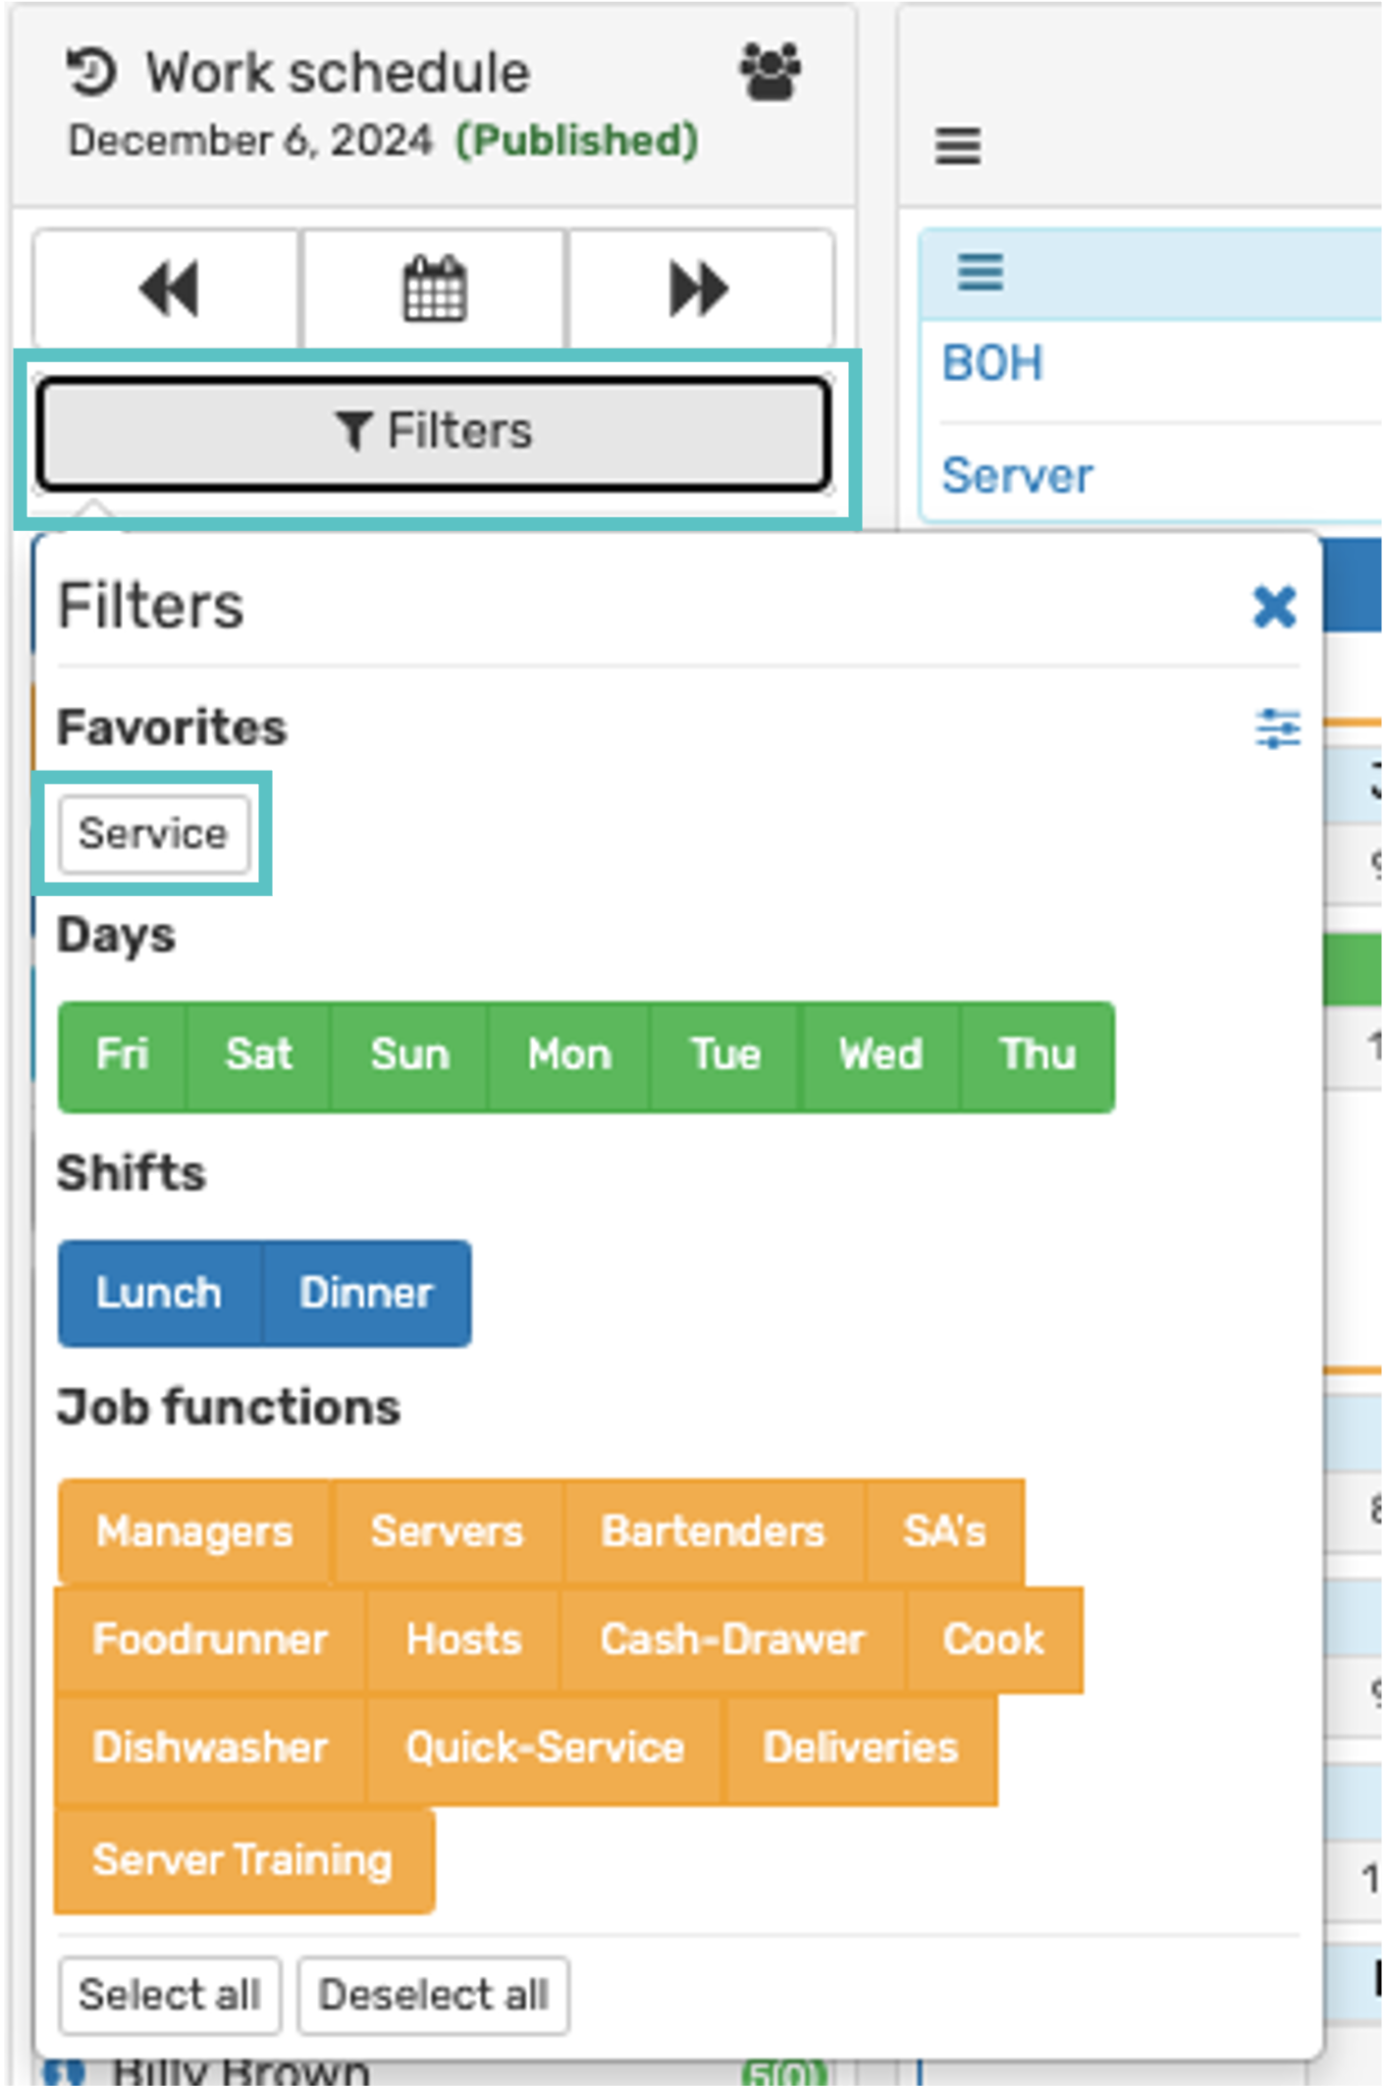Viewport: 1385px width, 2087px height.
Task: Toggle the Lunch shift filter
Action: tap(159, 1293)
